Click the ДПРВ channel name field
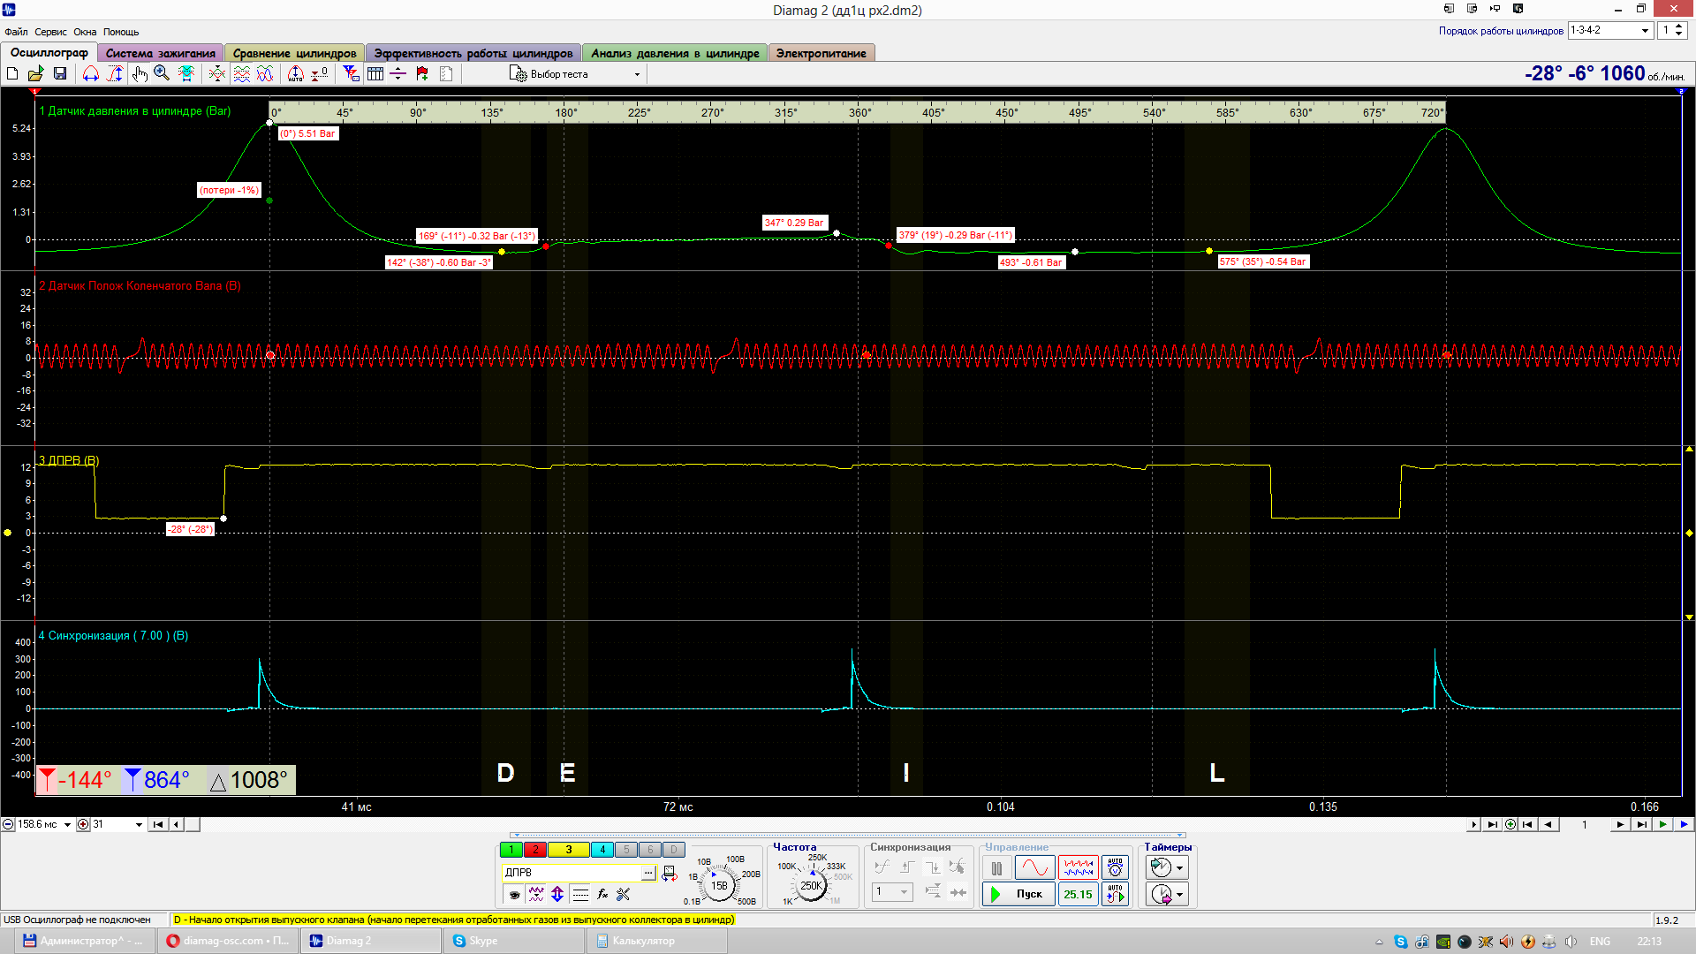 (x=572, y=873)
